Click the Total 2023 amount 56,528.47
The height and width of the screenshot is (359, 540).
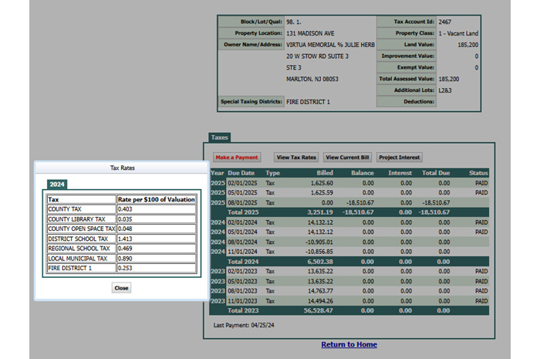click(x=318, y=310)
